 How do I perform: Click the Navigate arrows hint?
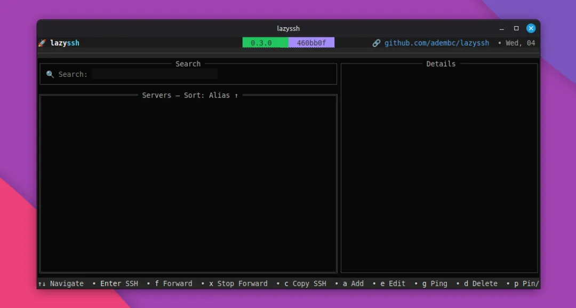(61, 283)
